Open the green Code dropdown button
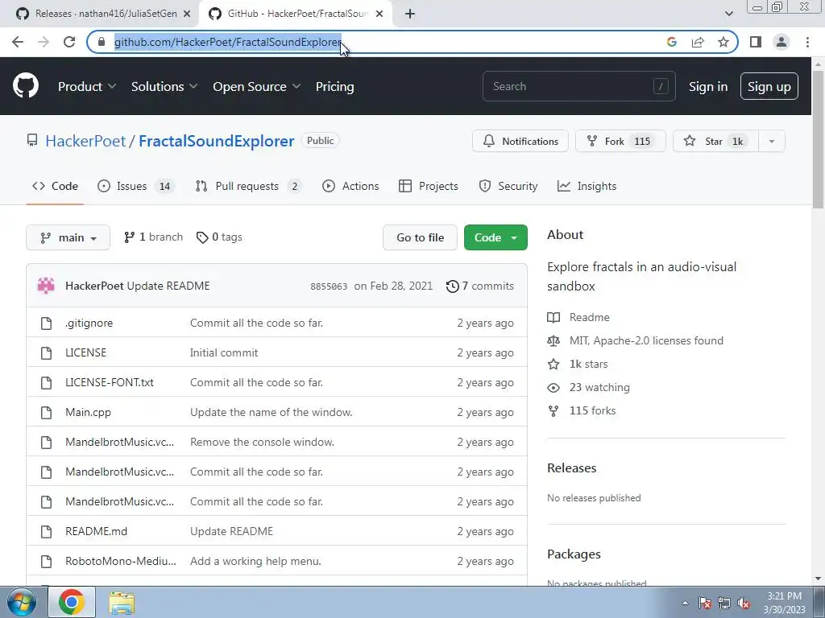This screenshot has width=825, height=618. [495, 237]
